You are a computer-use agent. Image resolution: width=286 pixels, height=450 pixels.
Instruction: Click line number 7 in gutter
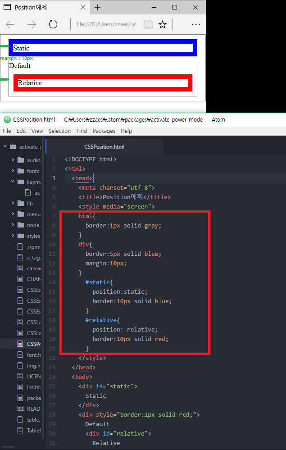tap(54, 216)
